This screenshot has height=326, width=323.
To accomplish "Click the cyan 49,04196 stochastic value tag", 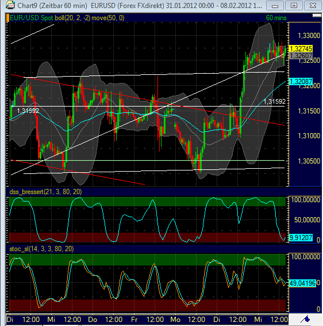I will pos(302,283).
